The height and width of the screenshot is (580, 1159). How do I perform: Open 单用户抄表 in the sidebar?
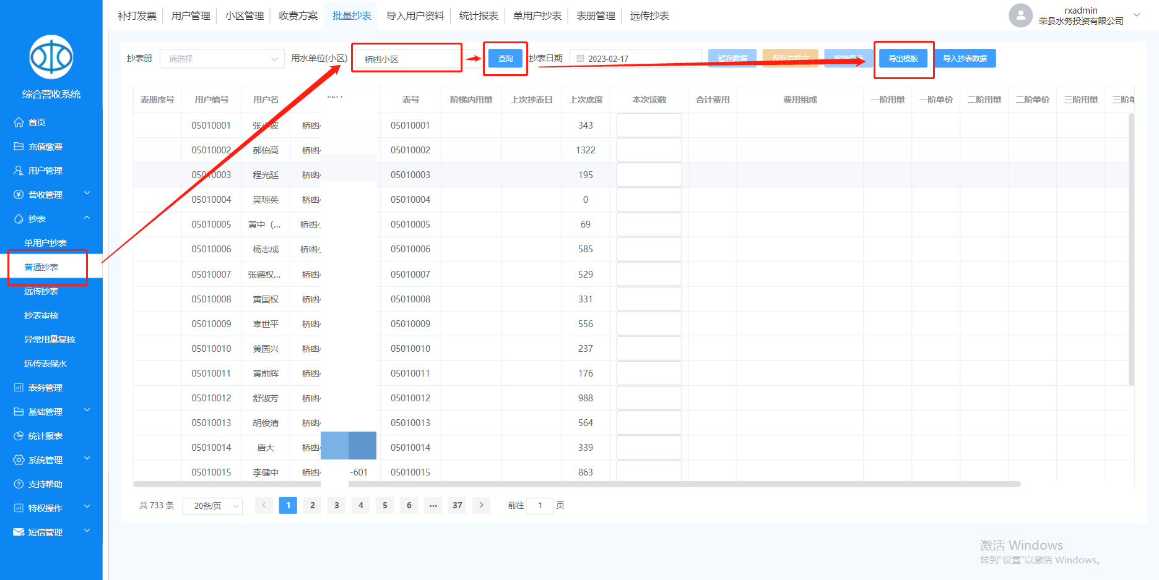pyautogui.click(x=45, y=243)
